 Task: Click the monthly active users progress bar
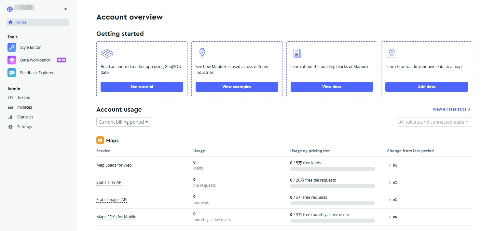(x=333, y=221)
